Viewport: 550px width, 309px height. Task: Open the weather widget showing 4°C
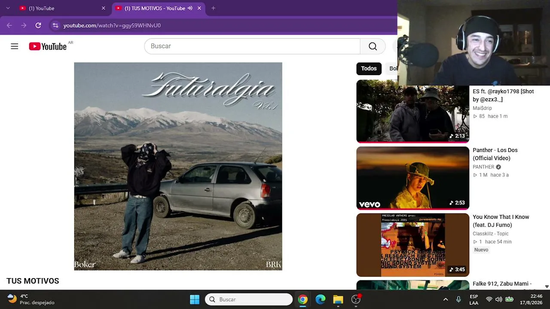click(x=31, y=299)
